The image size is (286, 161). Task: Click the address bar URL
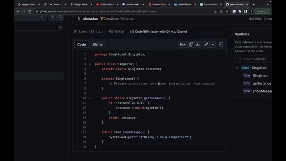(x=97, y=11)
